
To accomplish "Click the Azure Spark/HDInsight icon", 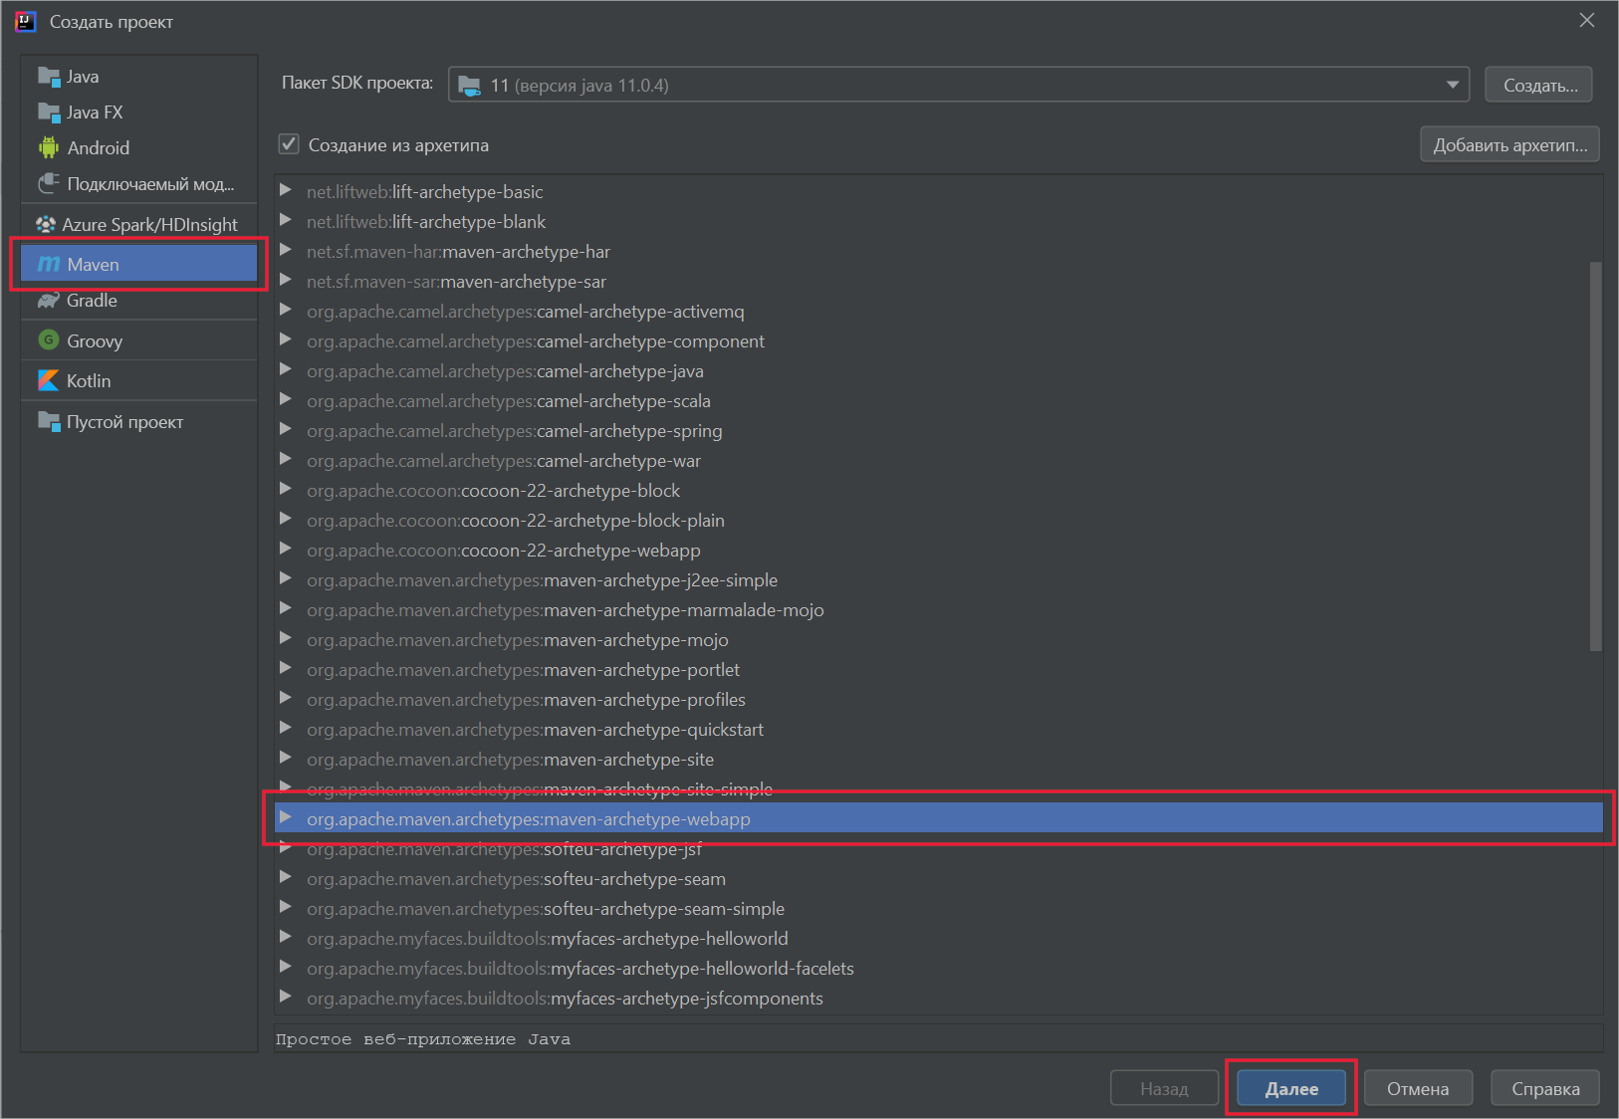I will tap(46, 224).
